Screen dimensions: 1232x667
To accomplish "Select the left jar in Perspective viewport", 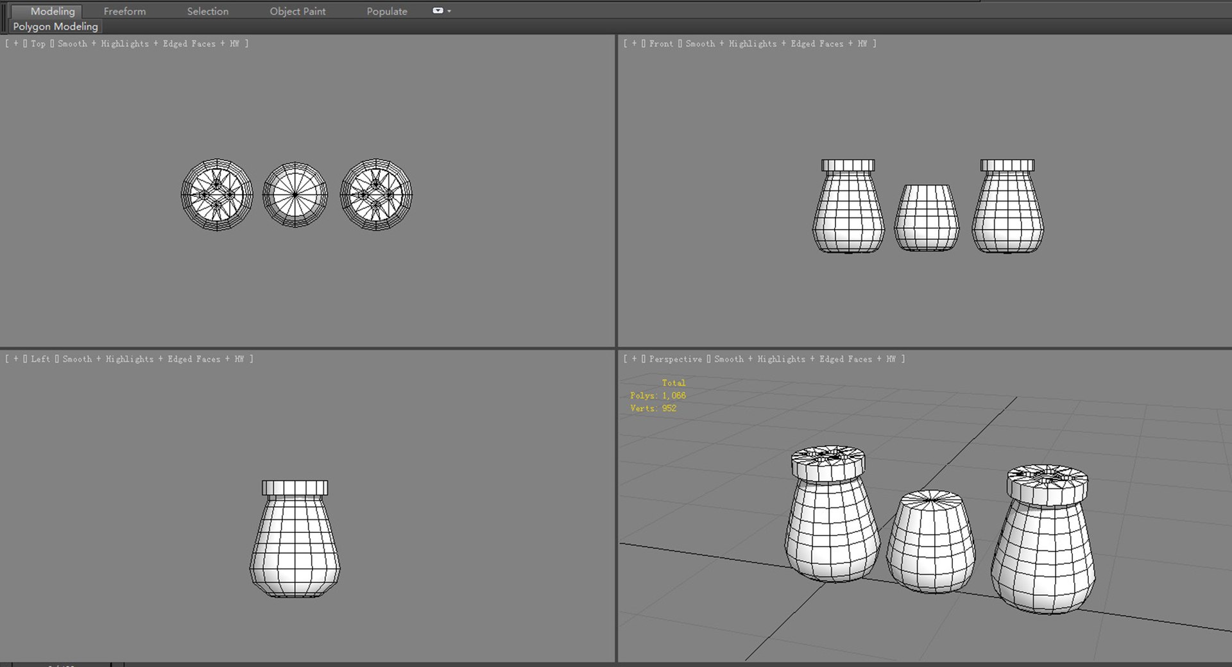I will [x=831, y=514].
